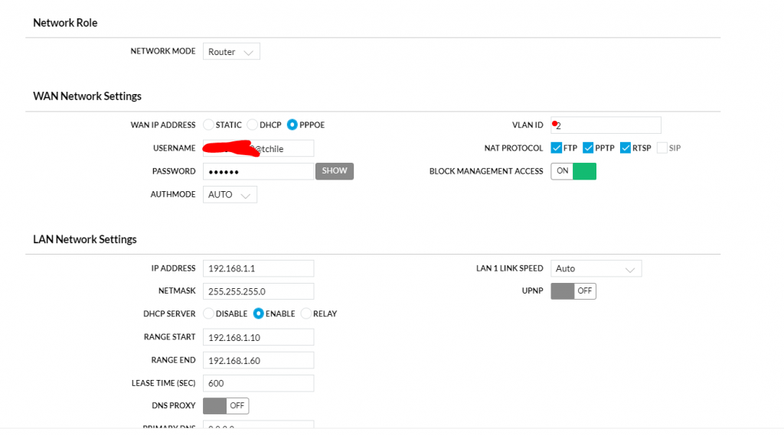This screenshot has height=435, width=784.
Task: Select PPPOE WAN IP address option
Action: tap(292, 125)
